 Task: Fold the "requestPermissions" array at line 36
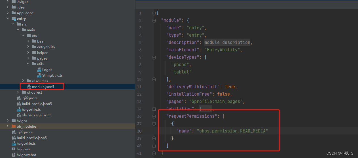click(154, 116)
